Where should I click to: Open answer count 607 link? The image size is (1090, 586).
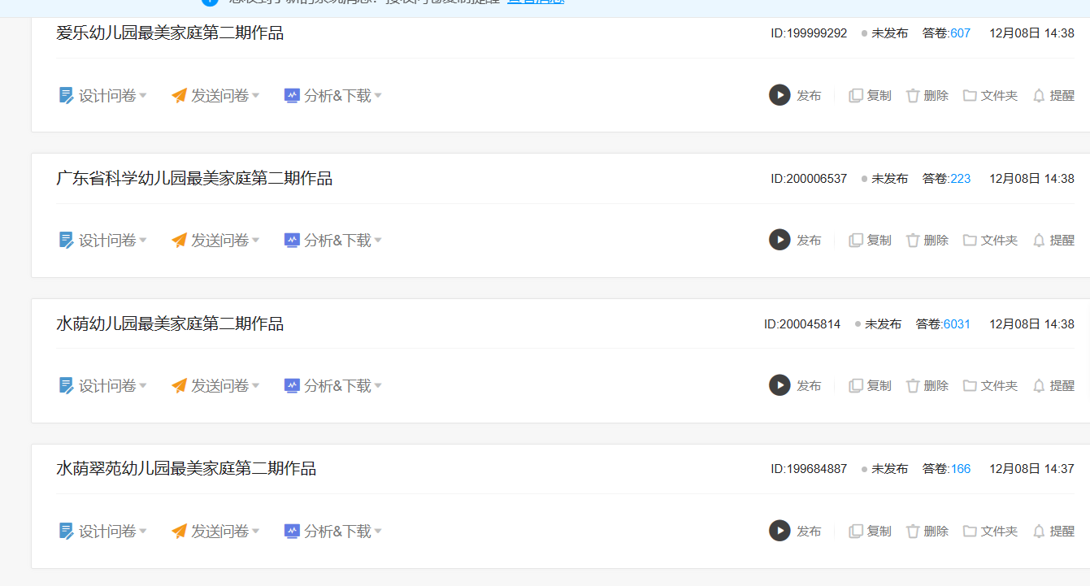click(x=960, y=33)
